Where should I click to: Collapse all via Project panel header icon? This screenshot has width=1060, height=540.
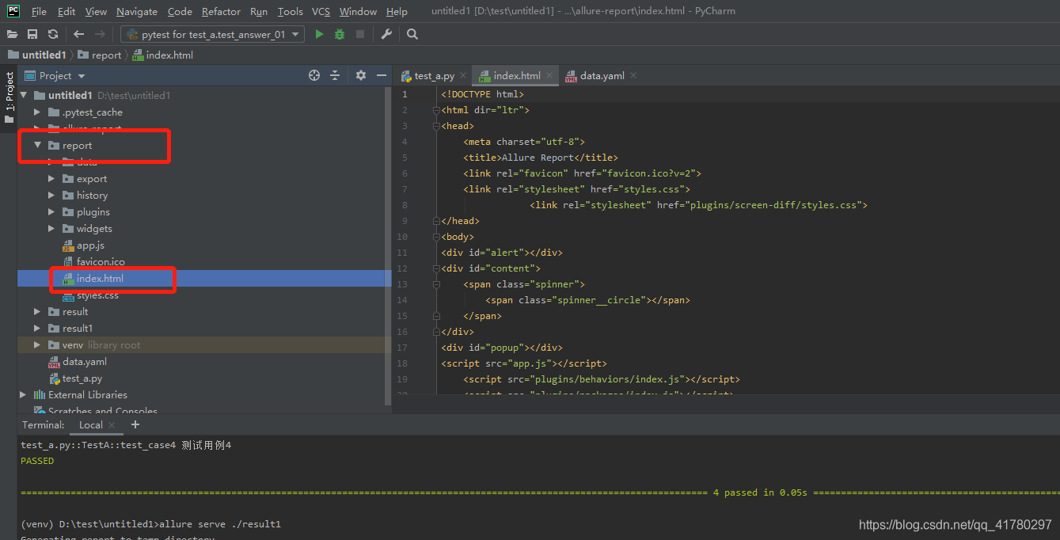coord(335,75)
